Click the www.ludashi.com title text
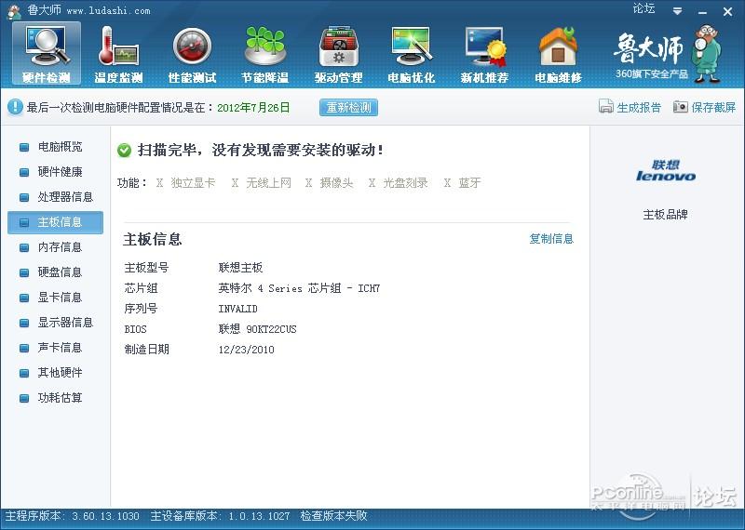The width and height of the screenshot is (745, 530). click(x=108, y=10)
